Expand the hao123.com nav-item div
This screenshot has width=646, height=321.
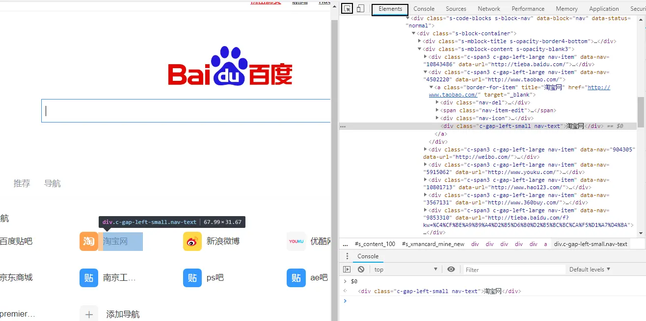(426, 180)
